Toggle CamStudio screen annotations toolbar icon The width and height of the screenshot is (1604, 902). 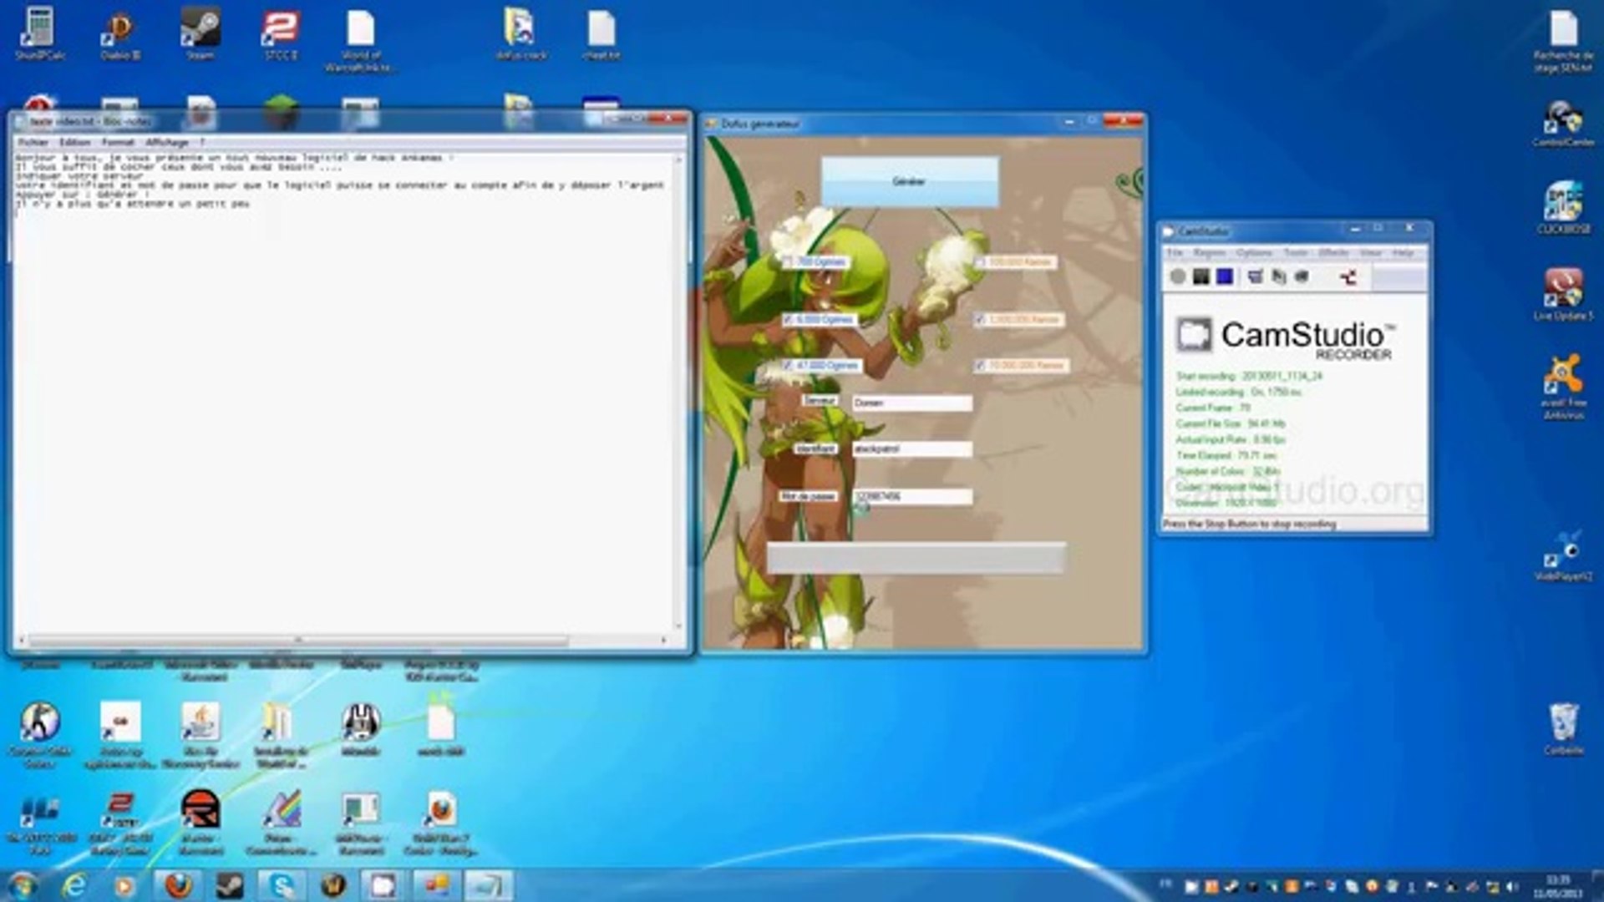1255,277
